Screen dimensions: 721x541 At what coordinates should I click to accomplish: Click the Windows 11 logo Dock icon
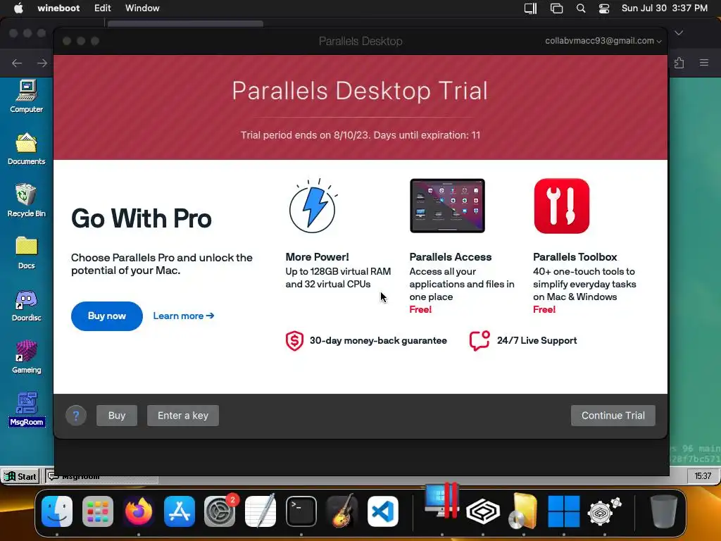tap(564, 511)
